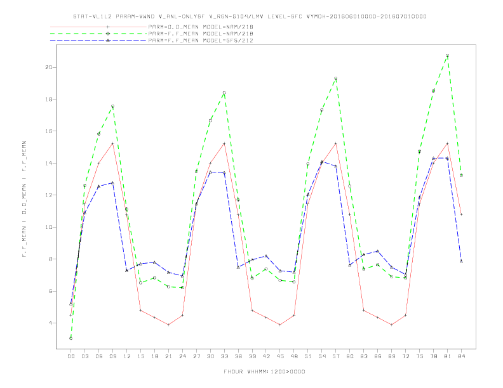Click x-axis tick label 24
503x388 pixels.
click(x=182, y=356)
